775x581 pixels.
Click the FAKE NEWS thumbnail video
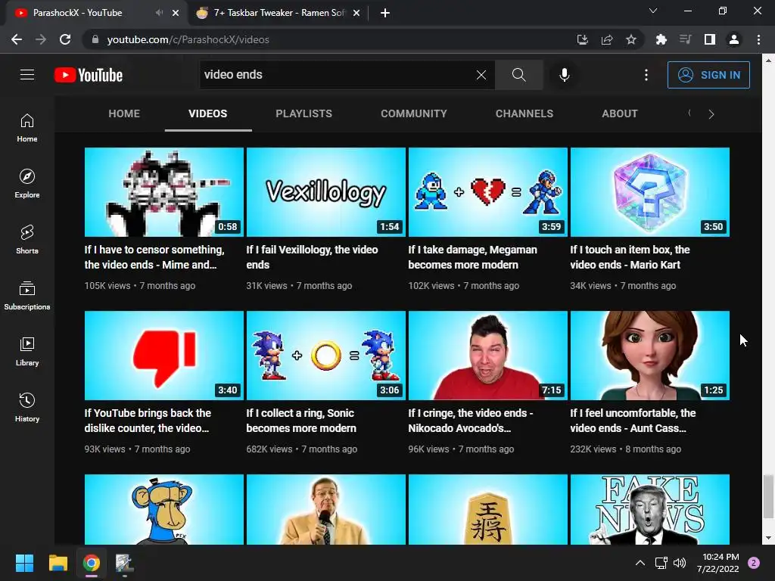pos(650,509)
